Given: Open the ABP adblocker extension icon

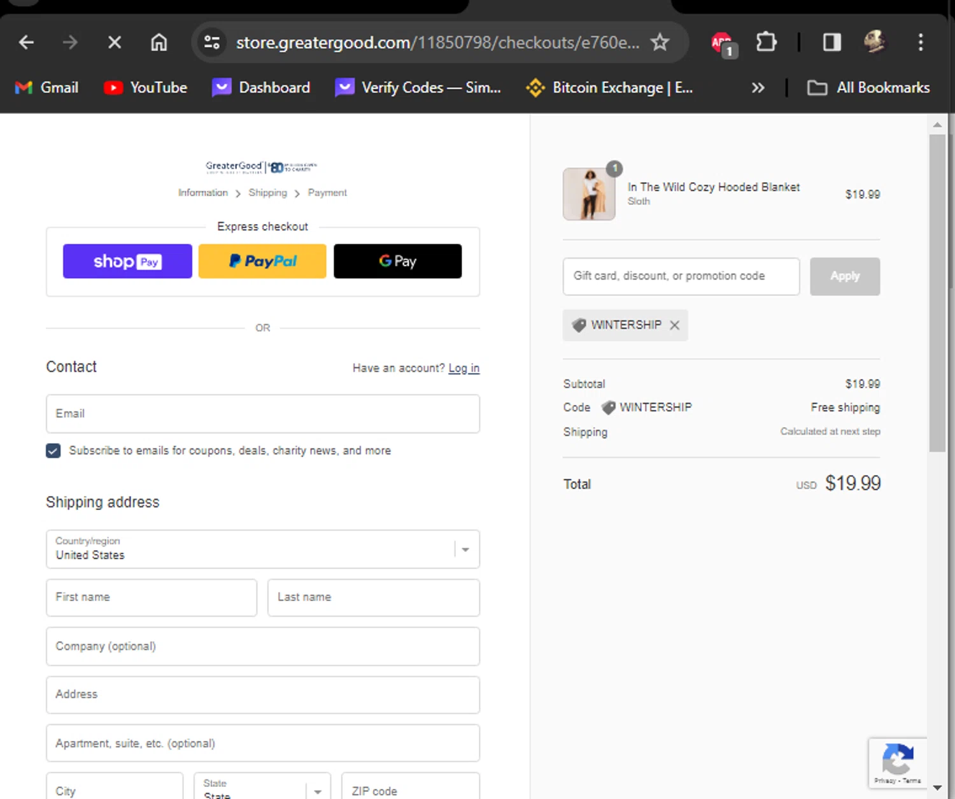Looking at the screenshot, I should click(723, 44).
